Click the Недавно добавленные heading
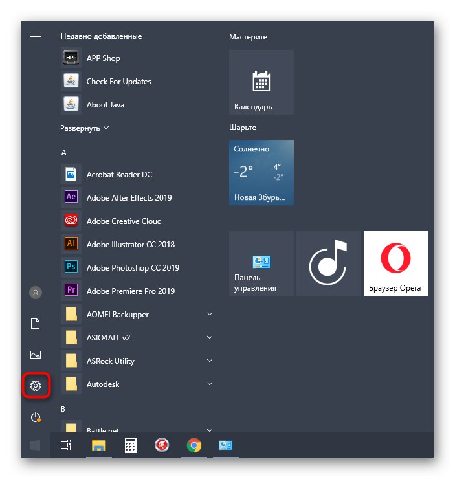455x479 pixels. pyautogui.click(x=101, y=36)
